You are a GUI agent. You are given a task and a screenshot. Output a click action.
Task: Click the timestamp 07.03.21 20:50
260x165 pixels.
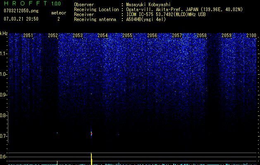21,19
